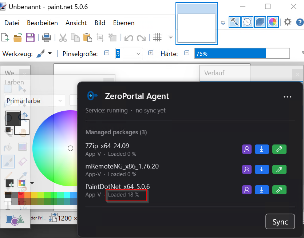The image size is (304, 238).
Task: Toggle the History window clock button
Action: click(247, 22)
